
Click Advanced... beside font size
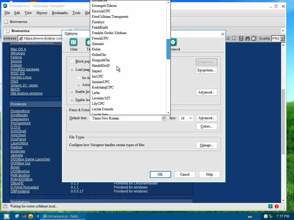click(206, 118)
